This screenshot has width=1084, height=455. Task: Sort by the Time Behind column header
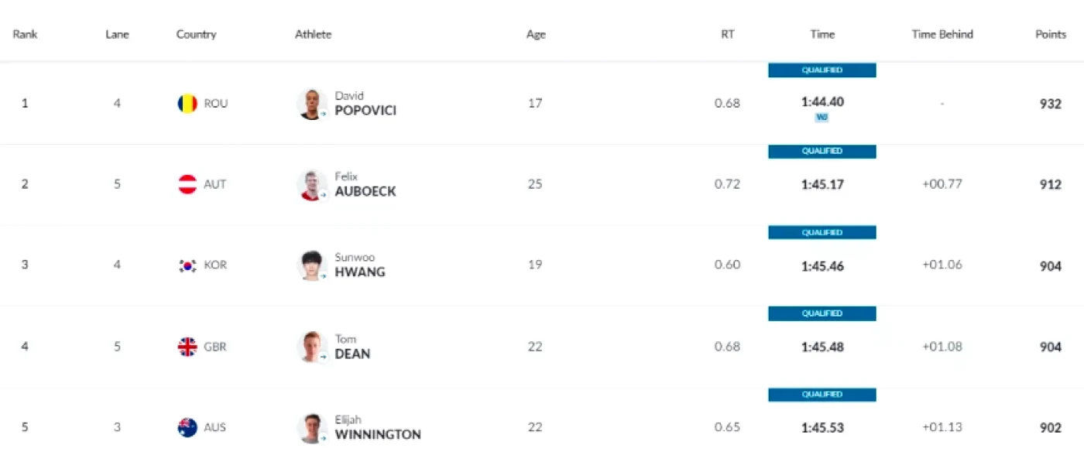click(x=942, y=34)
